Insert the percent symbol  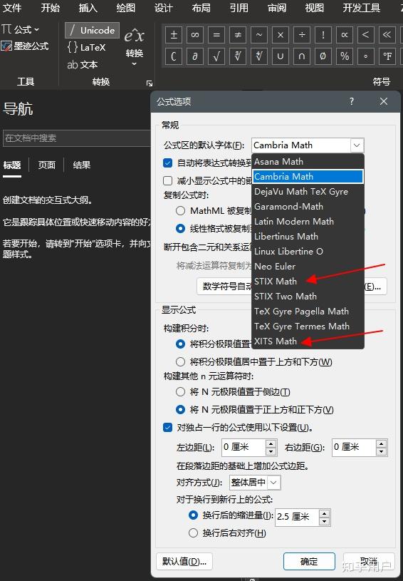coord(345,56)
